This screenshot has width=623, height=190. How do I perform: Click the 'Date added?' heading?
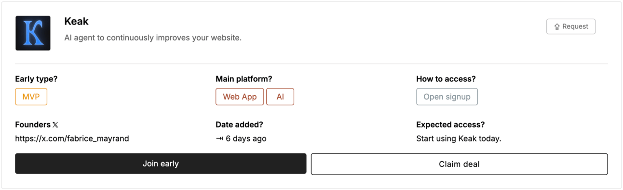tap(239, 125)
